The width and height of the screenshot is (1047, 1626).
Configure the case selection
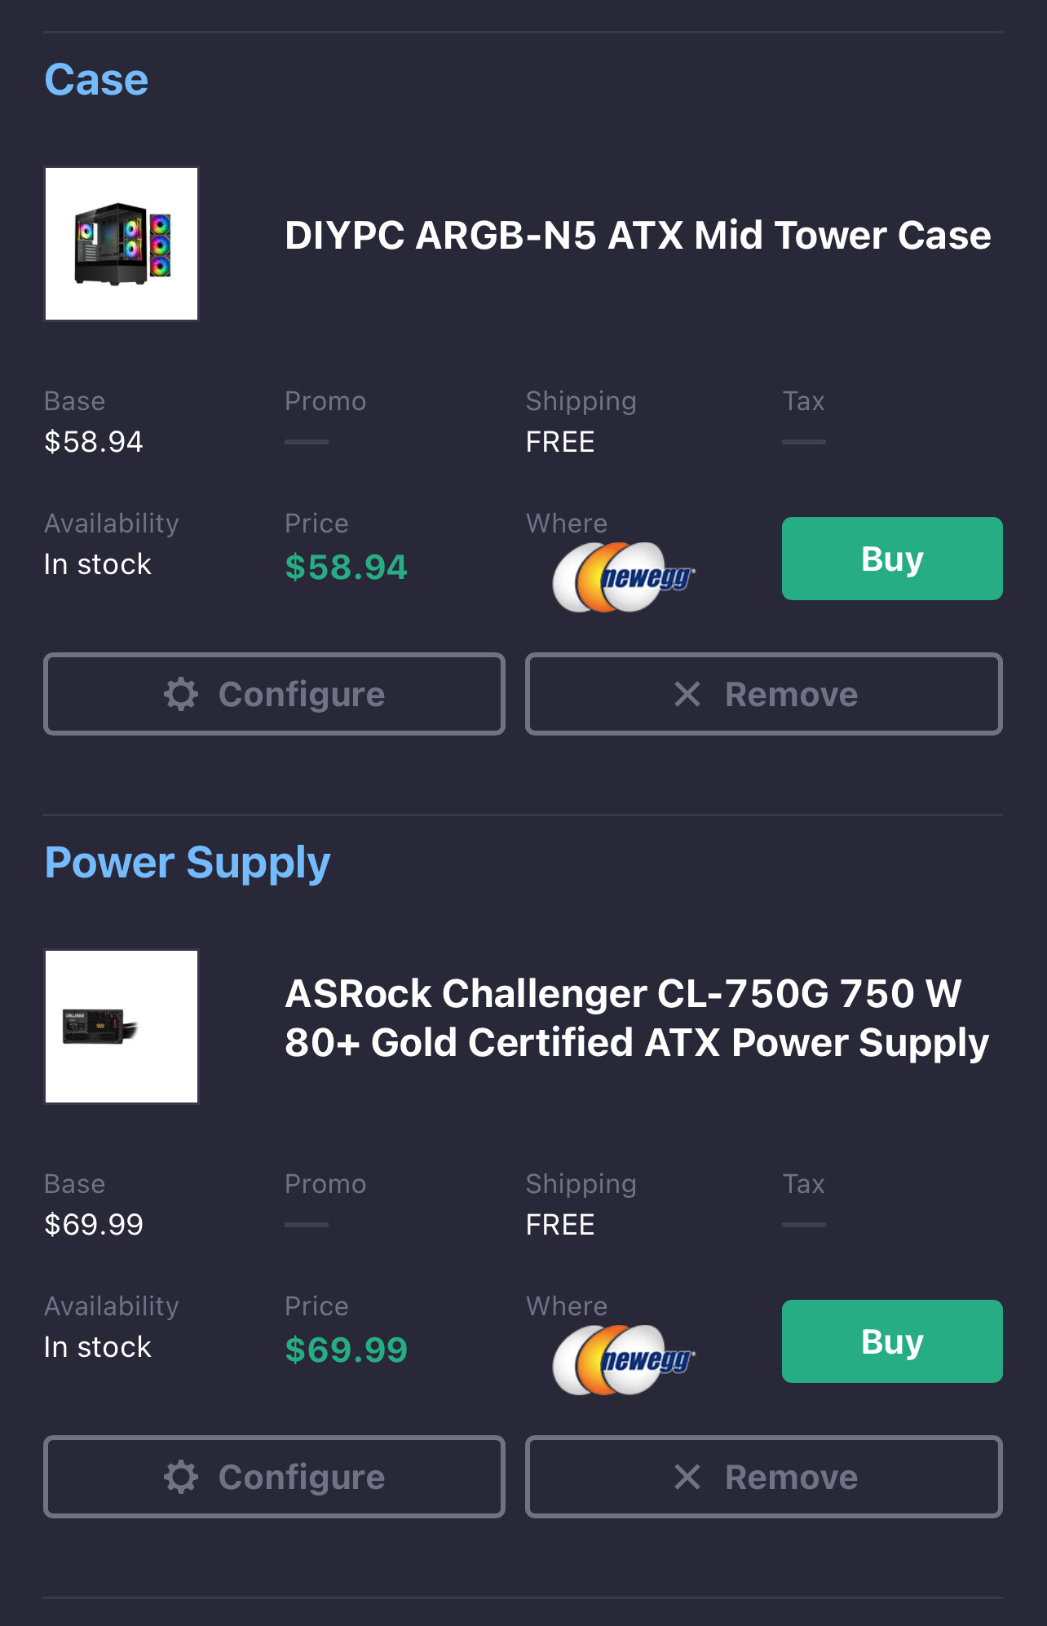274,694
